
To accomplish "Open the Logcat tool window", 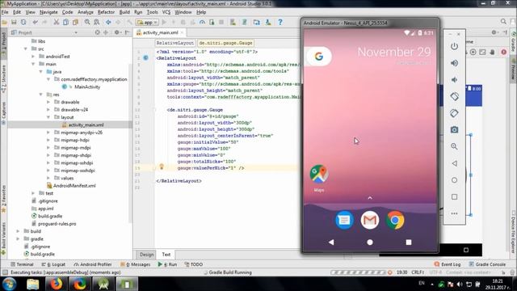I will tap(53, 264).
